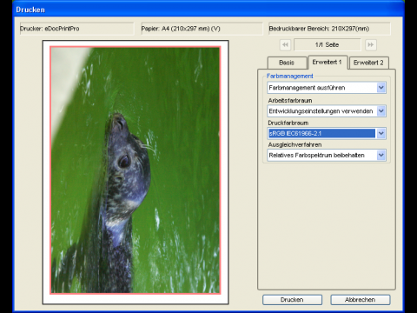Viewport: 417px width, 313px height.
Task: Go to the next page arrow
Action: pos(370,44)
